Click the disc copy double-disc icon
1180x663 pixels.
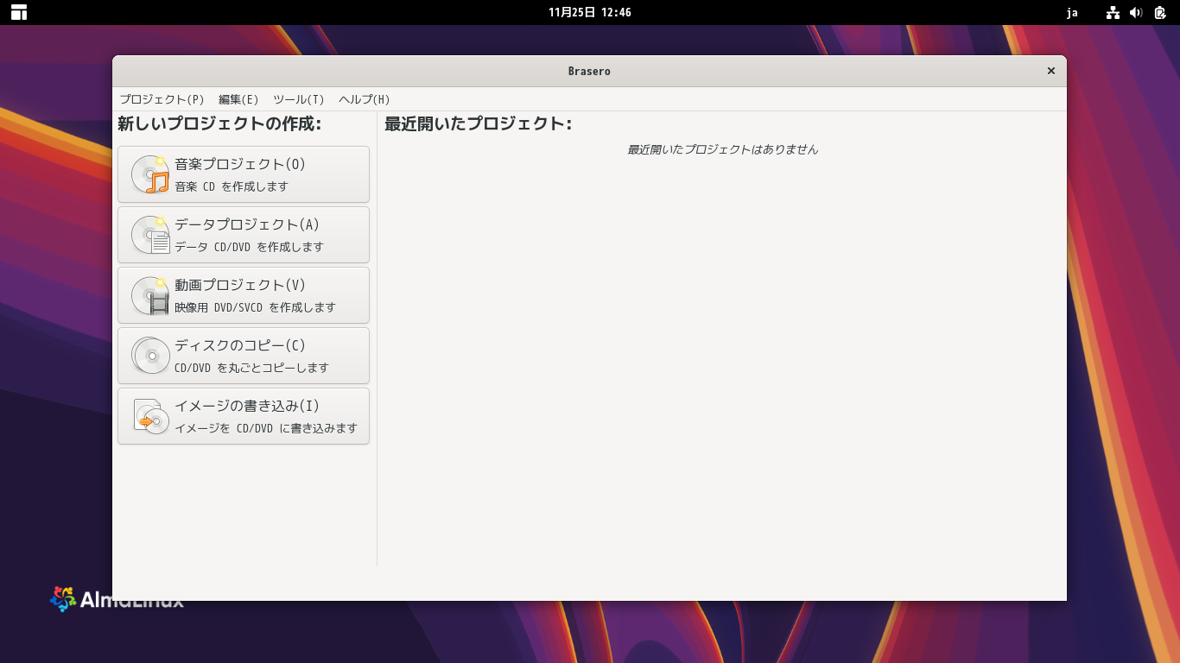150,356
